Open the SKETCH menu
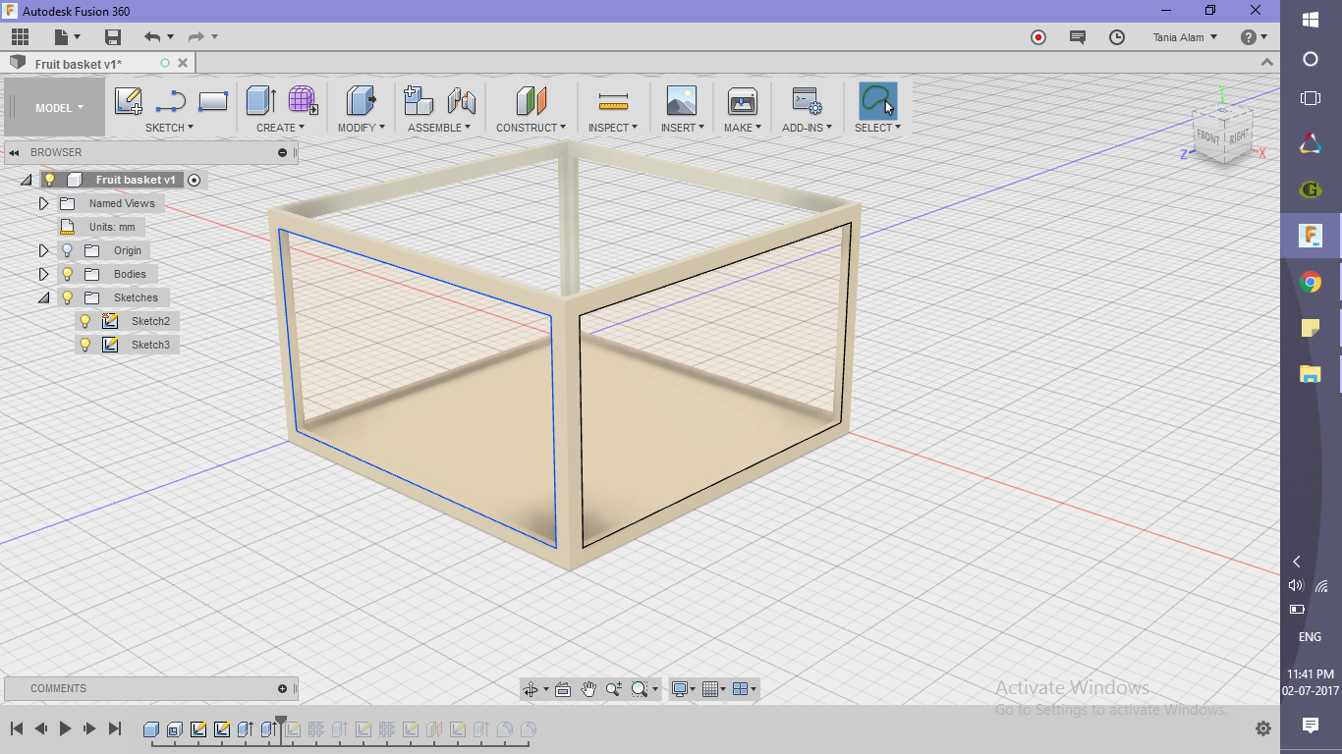 click(169, 128)
